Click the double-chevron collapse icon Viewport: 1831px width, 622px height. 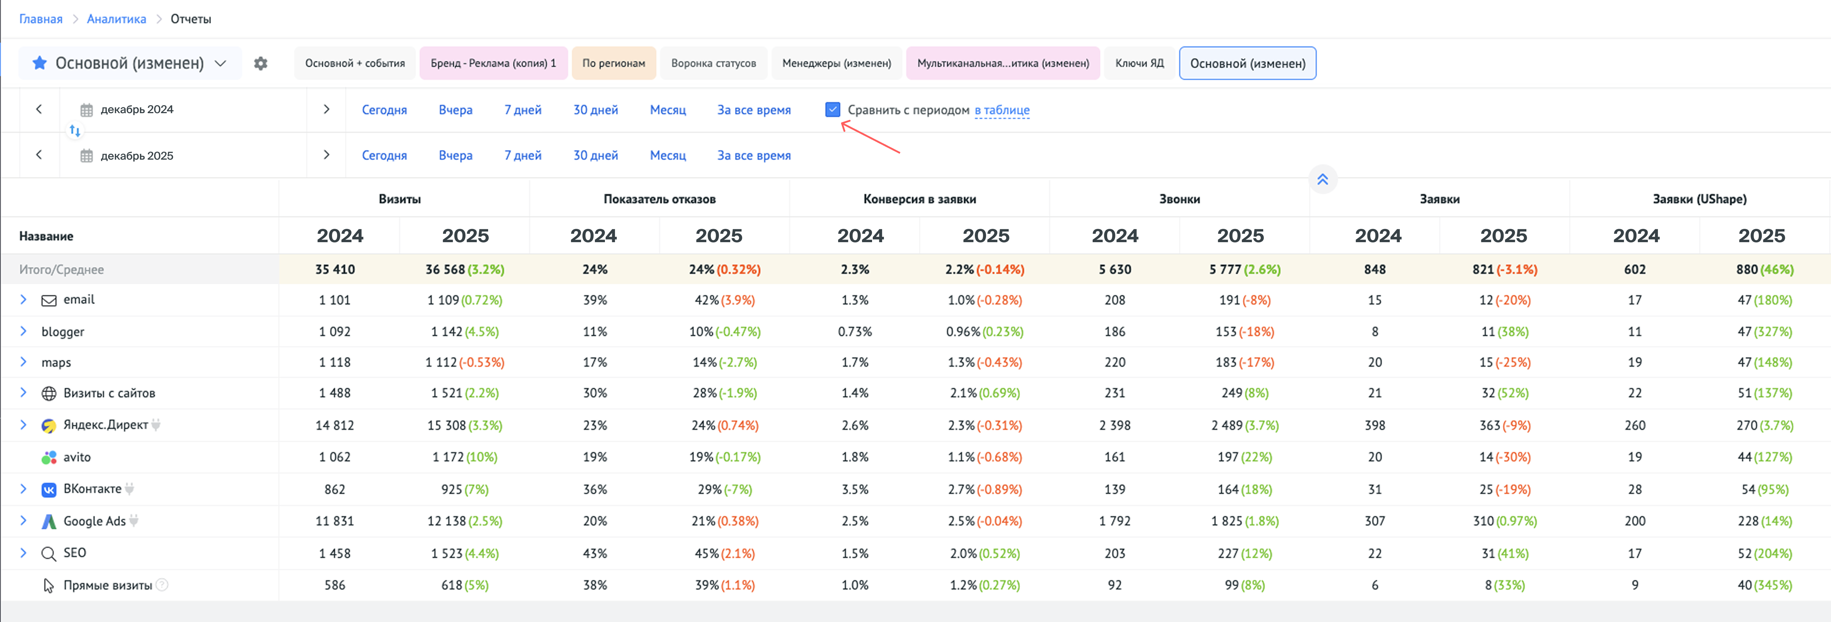[1322, 179]
